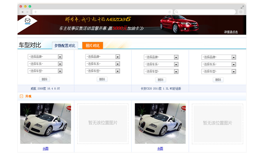Viewport: 264px width, 155px height.
Task: Open a new tab with plus icon
Action: [36, 12]
